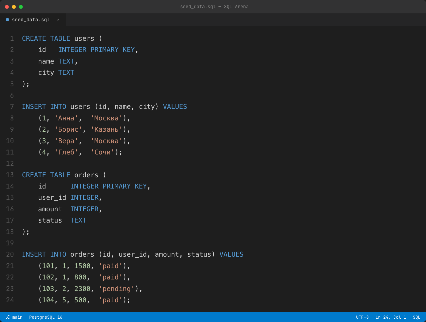Change the PostgreSQL 16 dialect setting
426x322 pixels.
[x=46, y=317]
